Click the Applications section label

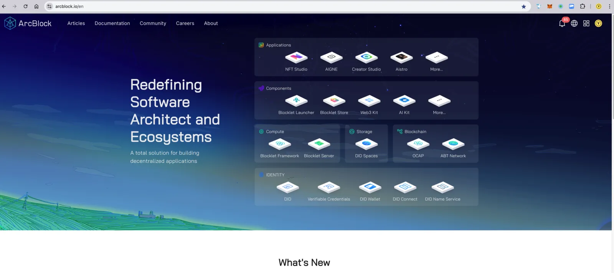(279, 45)
